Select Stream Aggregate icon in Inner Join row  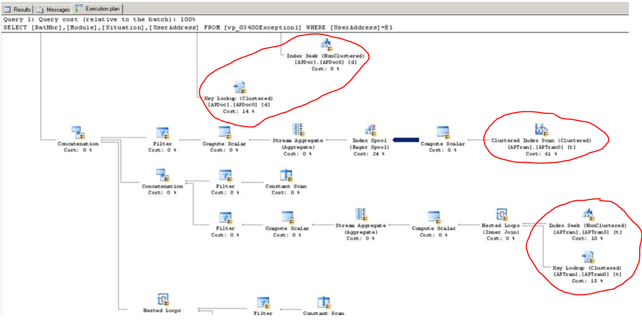360,215
